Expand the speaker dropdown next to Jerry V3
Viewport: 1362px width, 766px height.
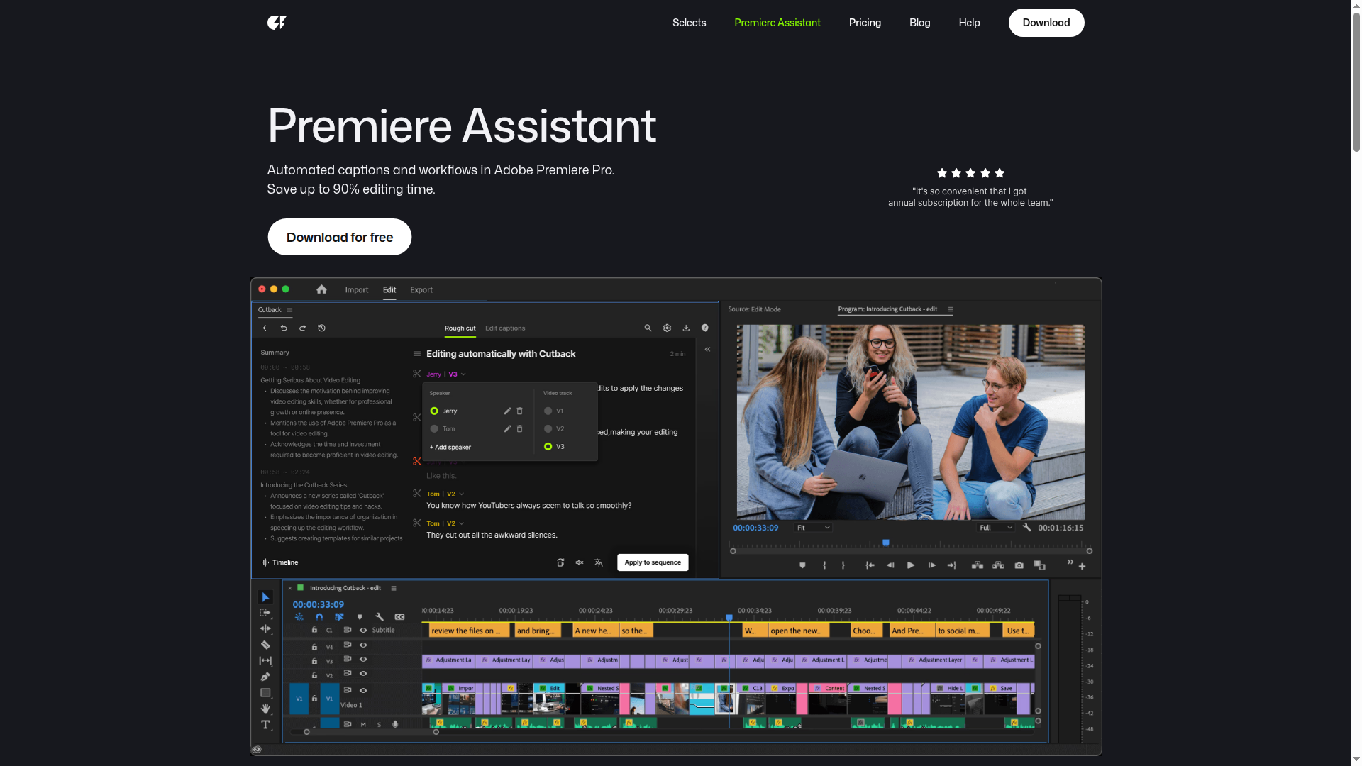463,374
